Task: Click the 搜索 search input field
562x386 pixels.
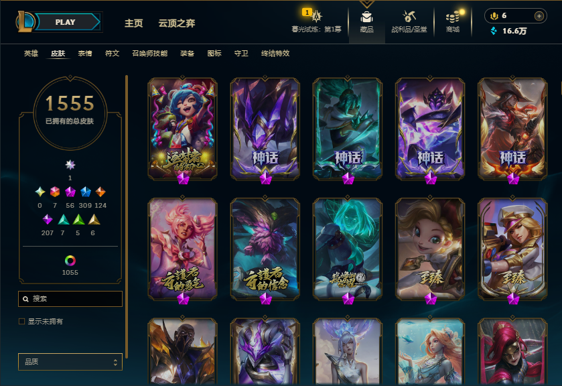Action: coord(70,299)
